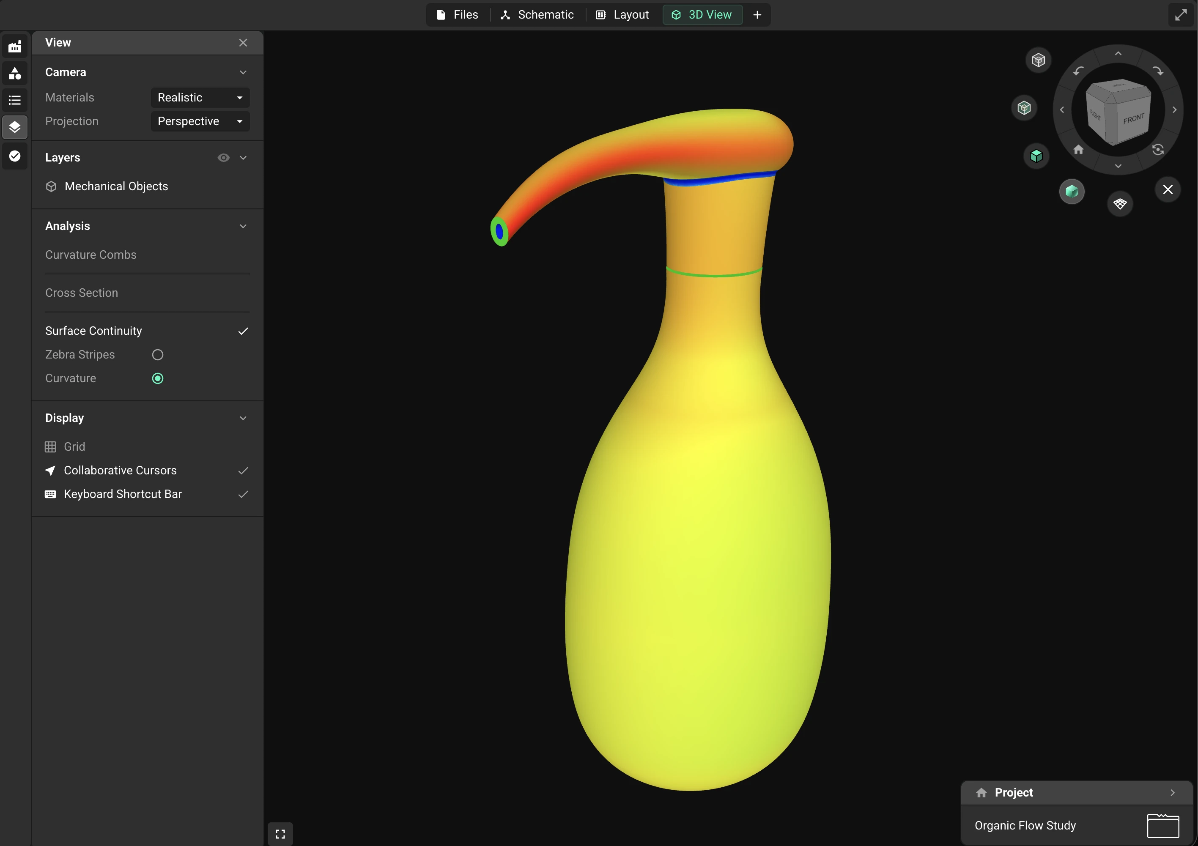This screenshot has width=1198, height=846.
Task: Open the shapes library sidebar icon
Action: point(15,74)
